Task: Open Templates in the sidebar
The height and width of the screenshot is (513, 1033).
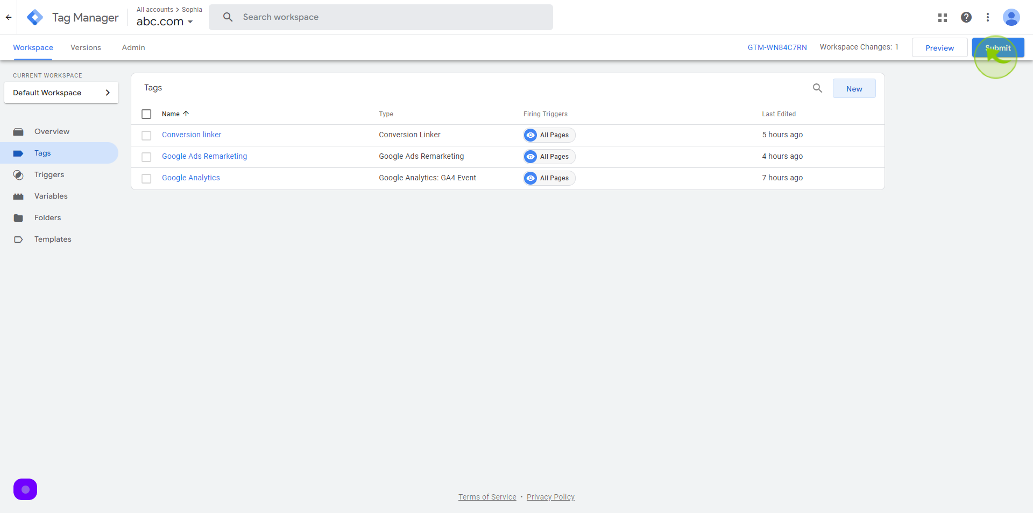Action: 59,239
